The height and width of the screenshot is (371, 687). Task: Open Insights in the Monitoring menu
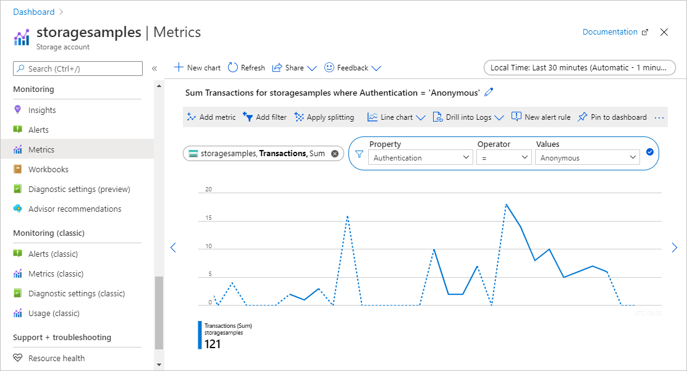point(42,110)
